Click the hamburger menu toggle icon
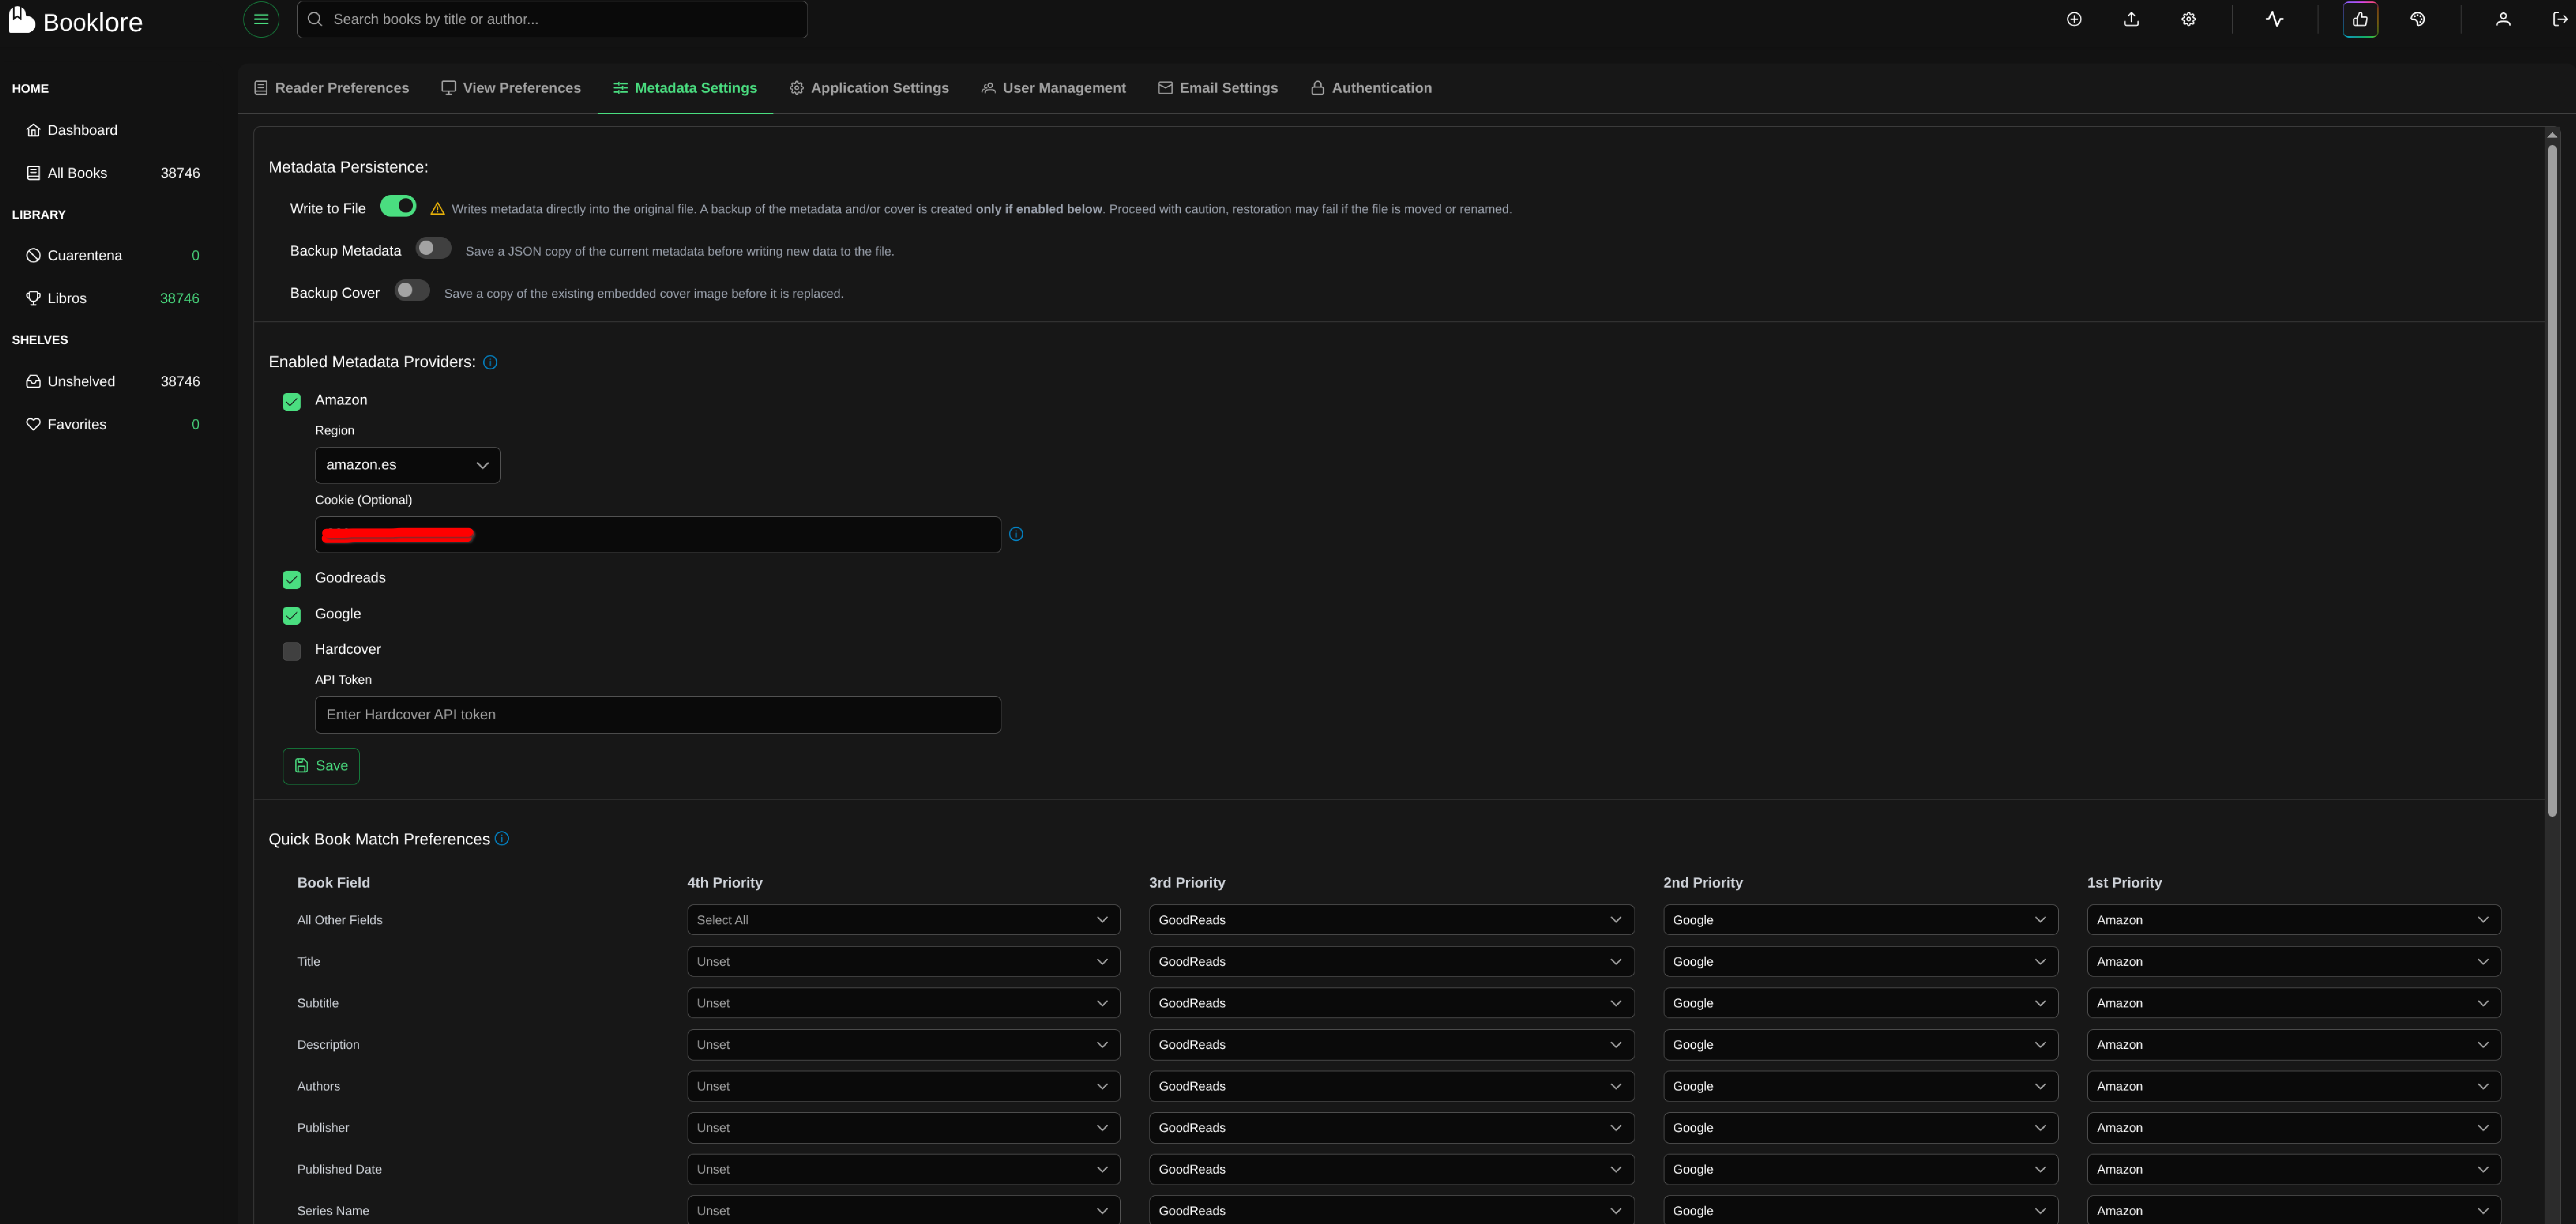The image size is (2576, 1224). click(261, 19)
